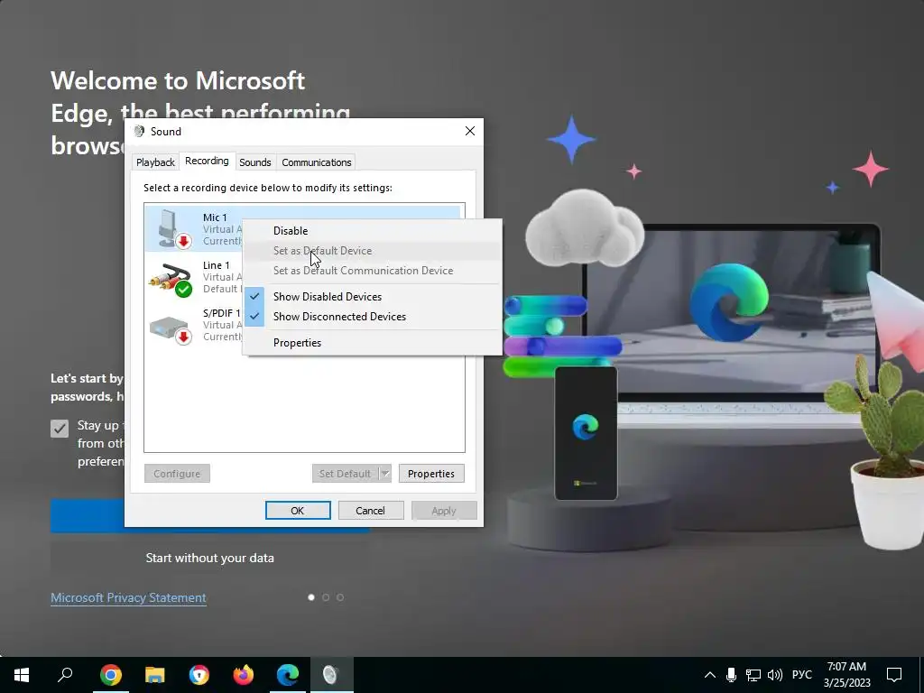Screen dimensions: 924x693
Task: Go to second page indicator dot
Action: [x=325, y=597]
